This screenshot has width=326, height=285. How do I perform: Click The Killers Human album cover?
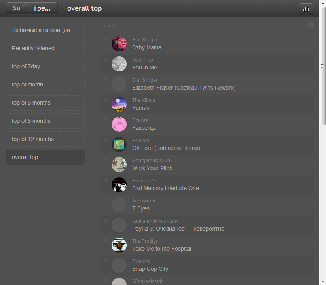point(119,104)
